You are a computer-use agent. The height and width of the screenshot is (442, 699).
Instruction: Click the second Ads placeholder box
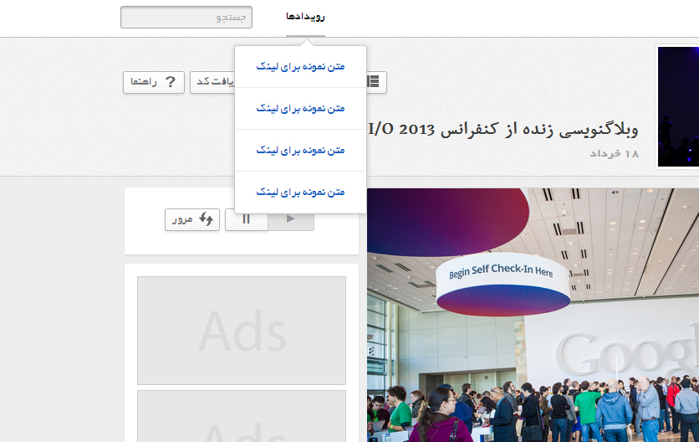click(x=242, y=415)
